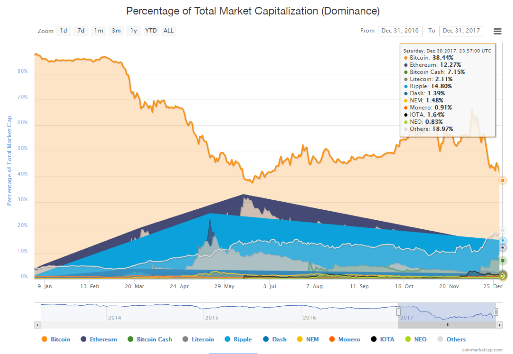Viewport: 513px width, 354px height.
Task: Select the YTD zoom range
Action: click(x=151, y=30)
